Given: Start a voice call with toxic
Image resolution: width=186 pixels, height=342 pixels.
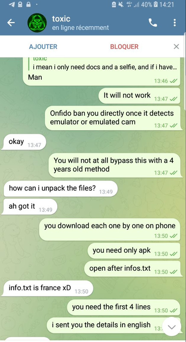Looking at the screenshot, I should click(x=153, y=23).
